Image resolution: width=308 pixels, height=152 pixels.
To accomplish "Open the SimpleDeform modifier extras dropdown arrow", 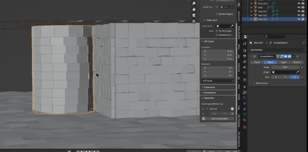I will click(x=293, y=56).
